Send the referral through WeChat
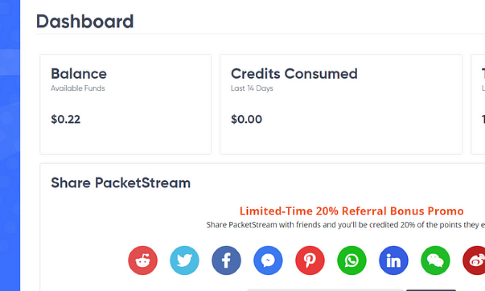The height and width of the screenshot is (291, 485). tap(434, 260)
